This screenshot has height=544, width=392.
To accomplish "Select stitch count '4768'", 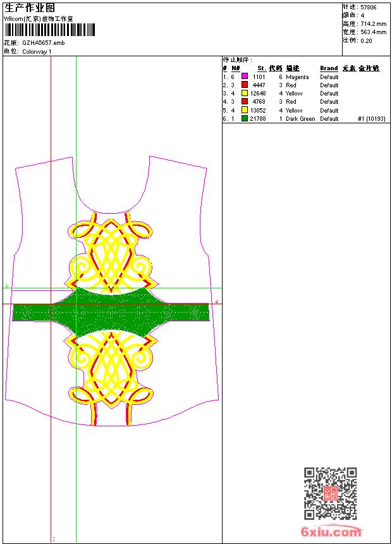I will coord(259,102).
